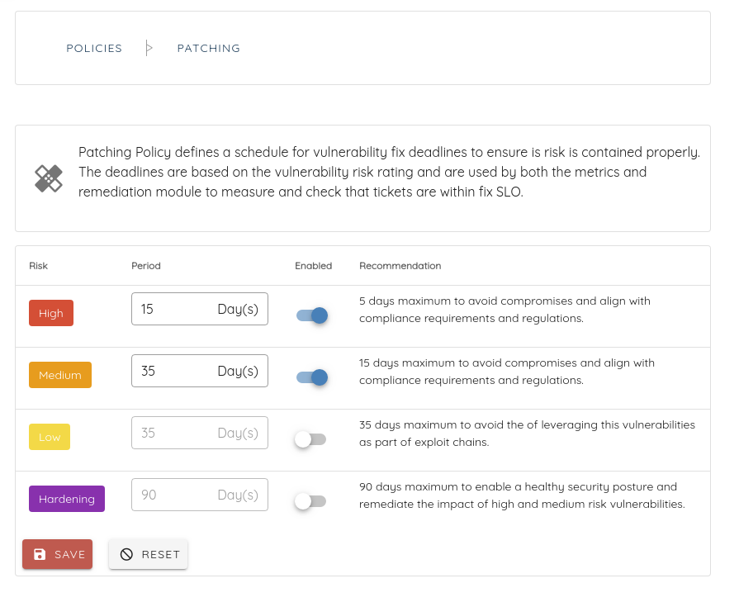This screenshot has width=739, height=602.
Task: Disable the Medium risk toggle
Action: 311,377
